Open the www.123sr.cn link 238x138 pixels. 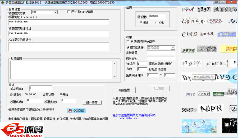[x=129, y=118]
